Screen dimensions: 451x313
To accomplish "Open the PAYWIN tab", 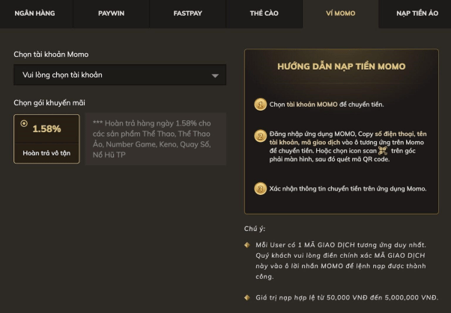I will click(x=112, y=14).
